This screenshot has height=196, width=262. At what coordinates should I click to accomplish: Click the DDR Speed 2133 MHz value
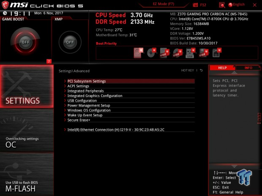point(142,21)
